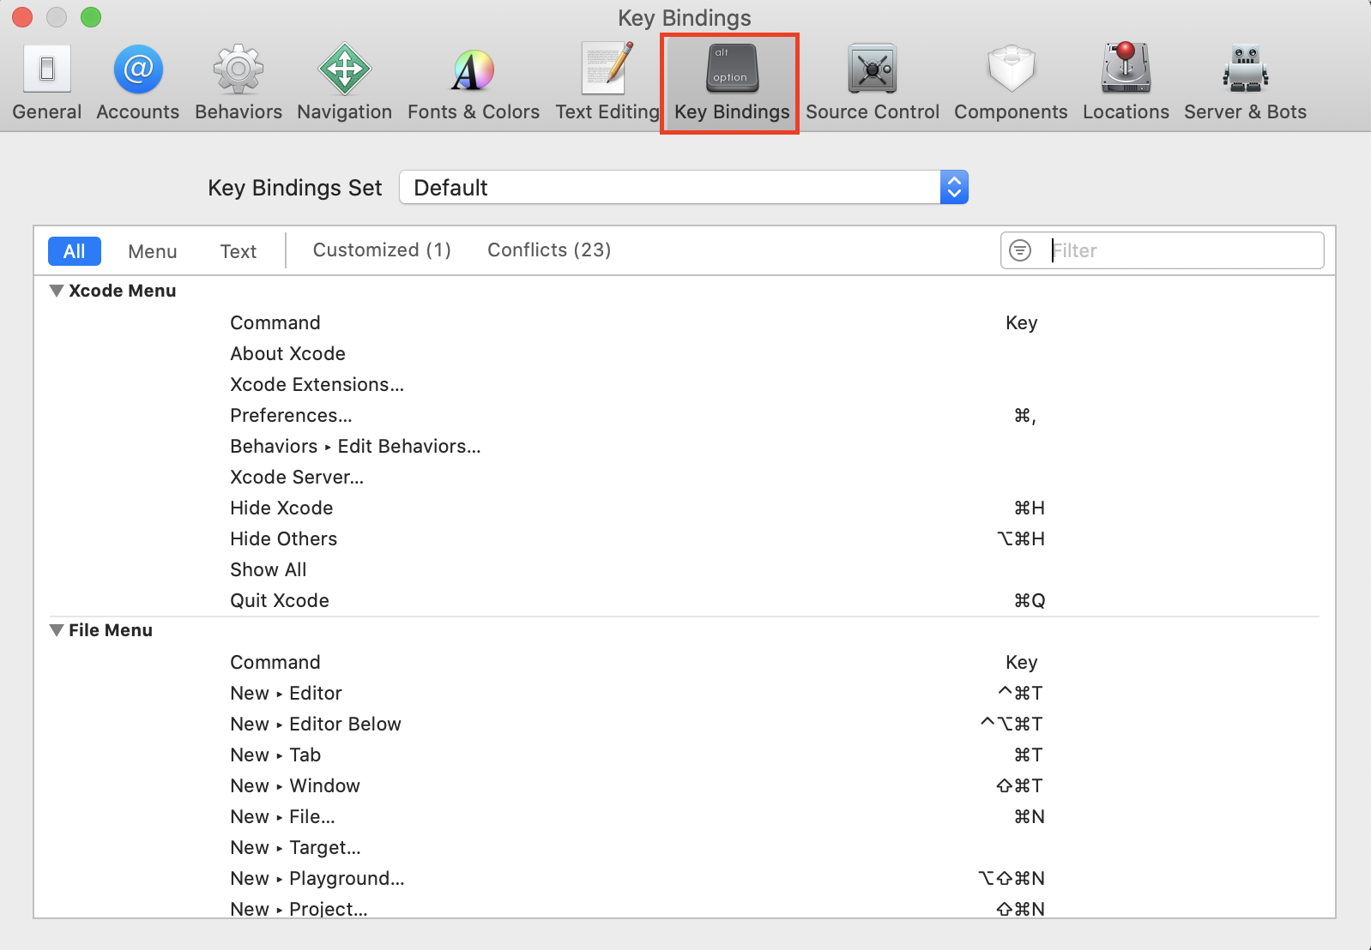This screenshot has height=950, width=1371.
Task: Click the filter options icon
Action: tap(1020, 250)
